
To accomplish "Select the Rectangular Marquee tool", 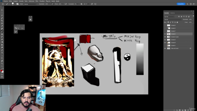I will pos(2,13).
